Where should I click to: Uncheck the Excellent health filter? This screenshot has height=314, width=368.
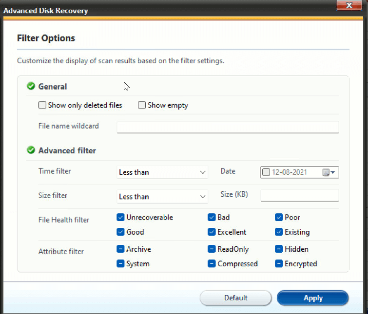point(212,232)
